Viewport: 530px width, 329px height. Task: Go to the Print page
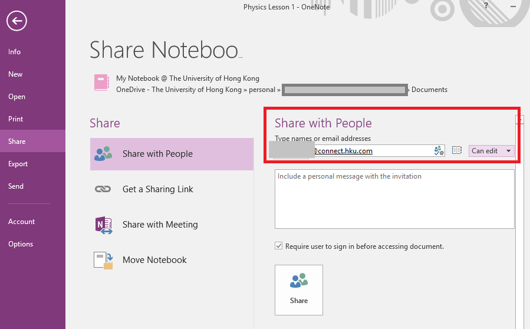tap(16, 119)
